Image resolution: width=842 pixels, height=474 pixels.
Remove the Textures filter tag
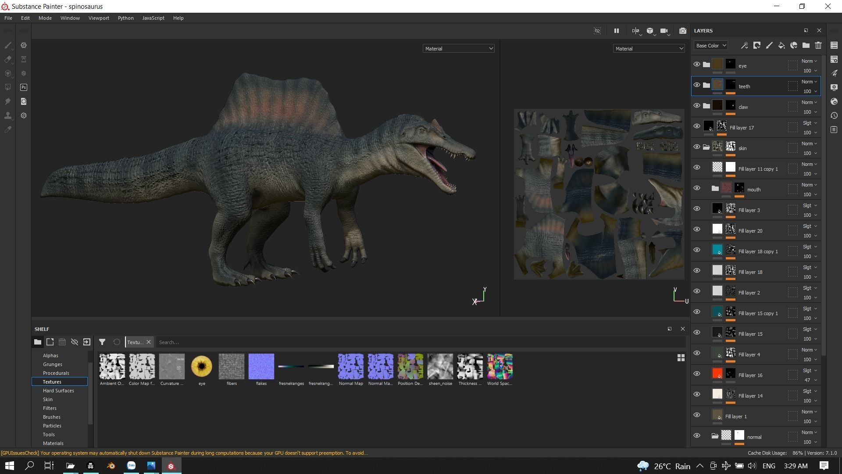(x=149, y=342)
